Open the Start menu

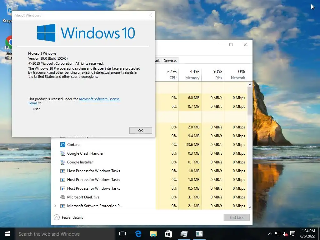click(x=7, y=234)
